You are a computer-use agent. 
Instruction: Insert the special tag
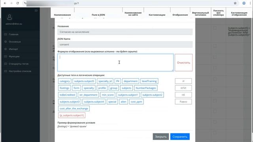pyautogui.click(x=112, y=102)
